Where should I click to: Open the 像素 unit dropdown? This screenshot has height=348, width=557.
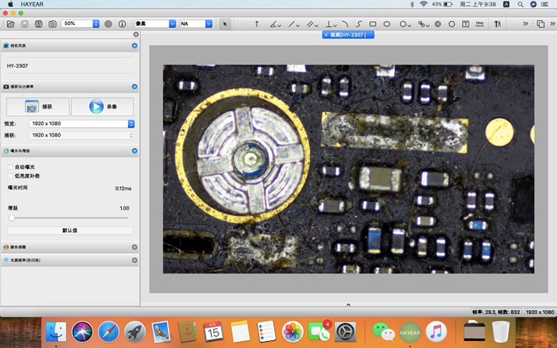coord(155,24)
